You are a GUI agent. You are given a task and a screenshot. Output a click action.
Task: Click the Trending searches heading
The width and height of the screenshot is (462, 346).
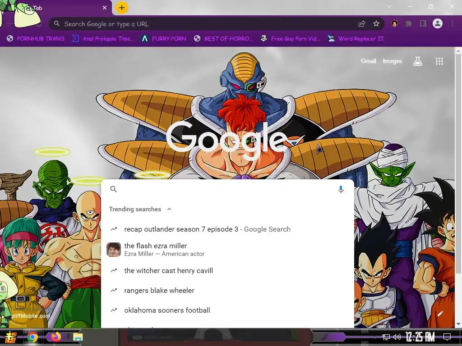coord(135,209)
